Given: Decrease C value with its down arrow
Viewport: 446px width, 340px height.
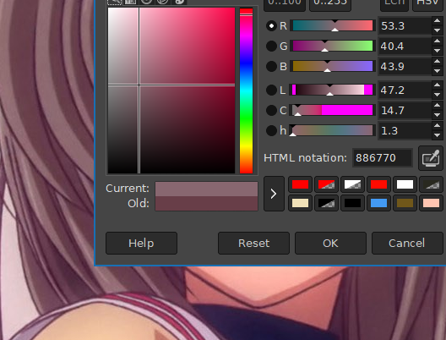Looking at the screenshot, I should 438,115.
